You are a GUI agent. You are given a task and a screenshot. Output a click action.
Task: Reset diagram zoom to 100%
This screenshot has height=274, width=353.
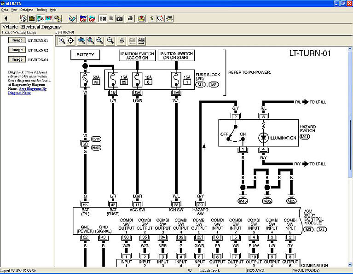81,41
